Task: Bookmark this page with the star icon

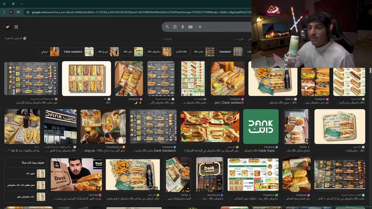Action: [x=28, y=12]
